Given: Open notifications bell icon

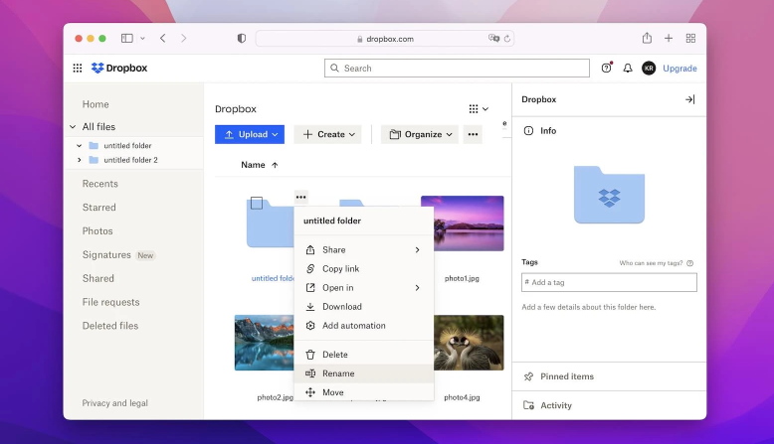Looking at the screenshot, I should (x=628, y=68).
